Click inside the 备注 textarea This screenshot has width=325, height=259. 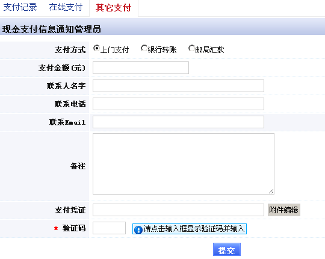pyautogui.click(x=184, y=164)
